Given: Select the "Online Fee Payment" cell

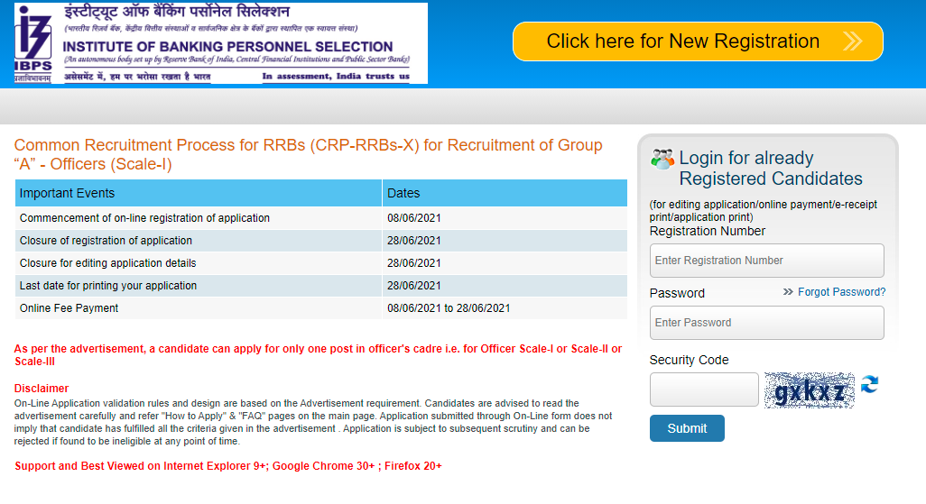Looking at the screenshot, I should point(199,307).
